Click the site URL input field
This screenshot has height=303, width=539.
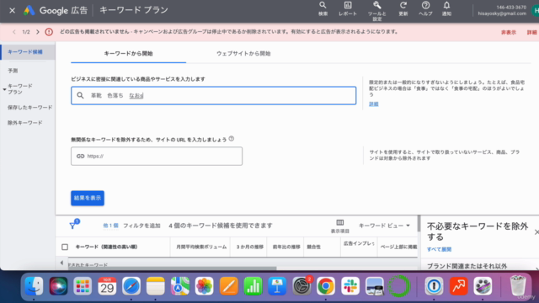coord(157,157)
